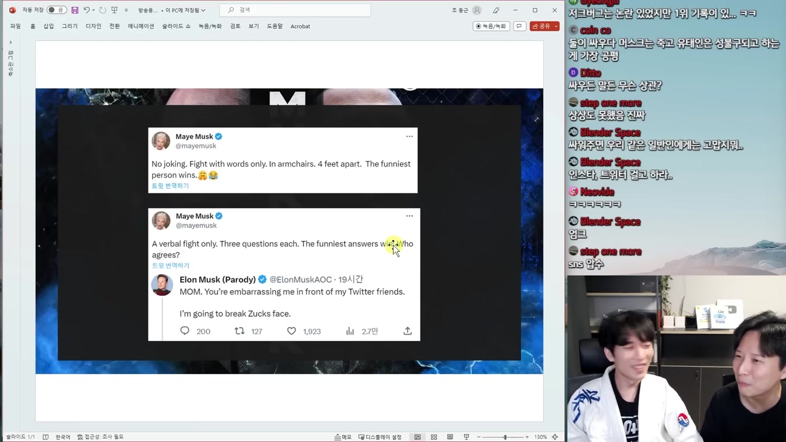786x442 pixels.
Task: Click the heart like icon with 1,923
Action: click(291, 331)
